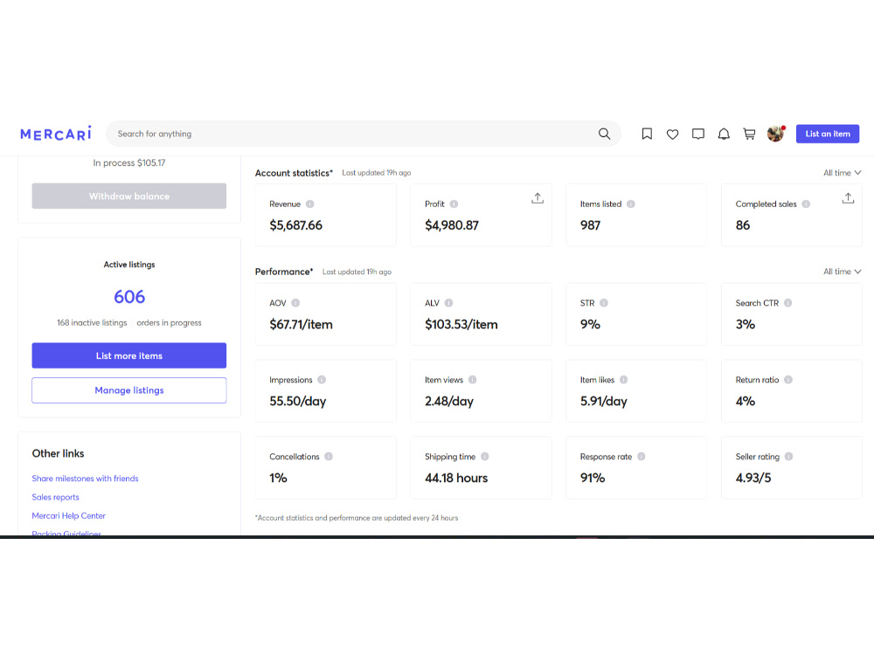Click the $67.71/item AOV value
Image resolution: width=874 pixels, height=655 pixels.
(301, 325)
